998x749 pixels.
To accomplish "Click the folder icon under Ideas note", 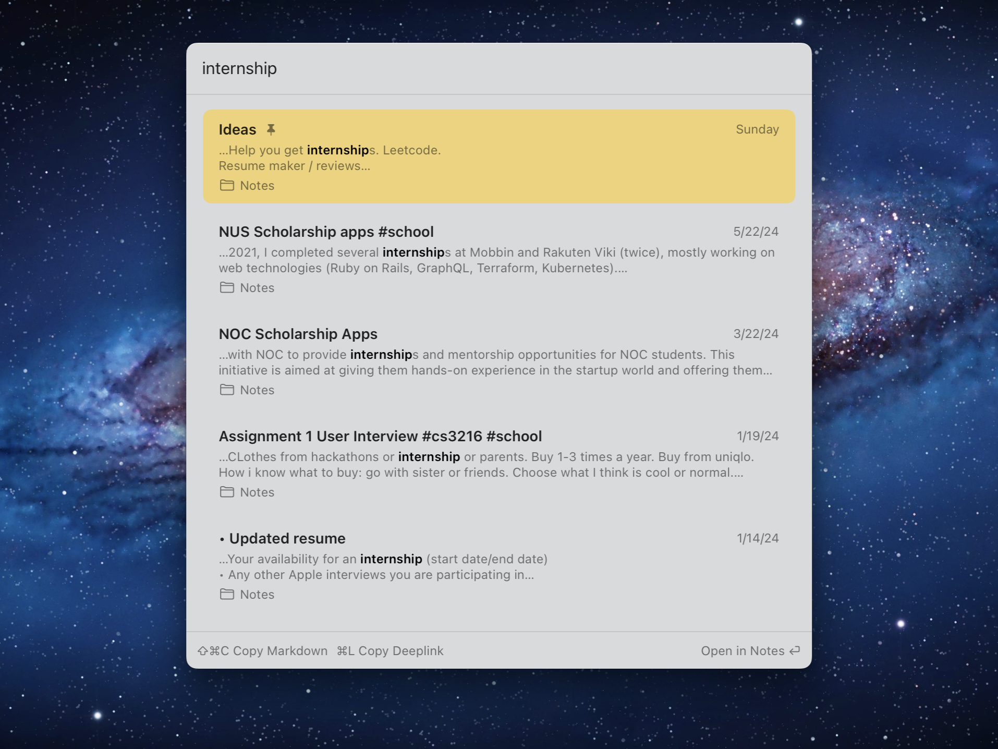I will point(227,185).
